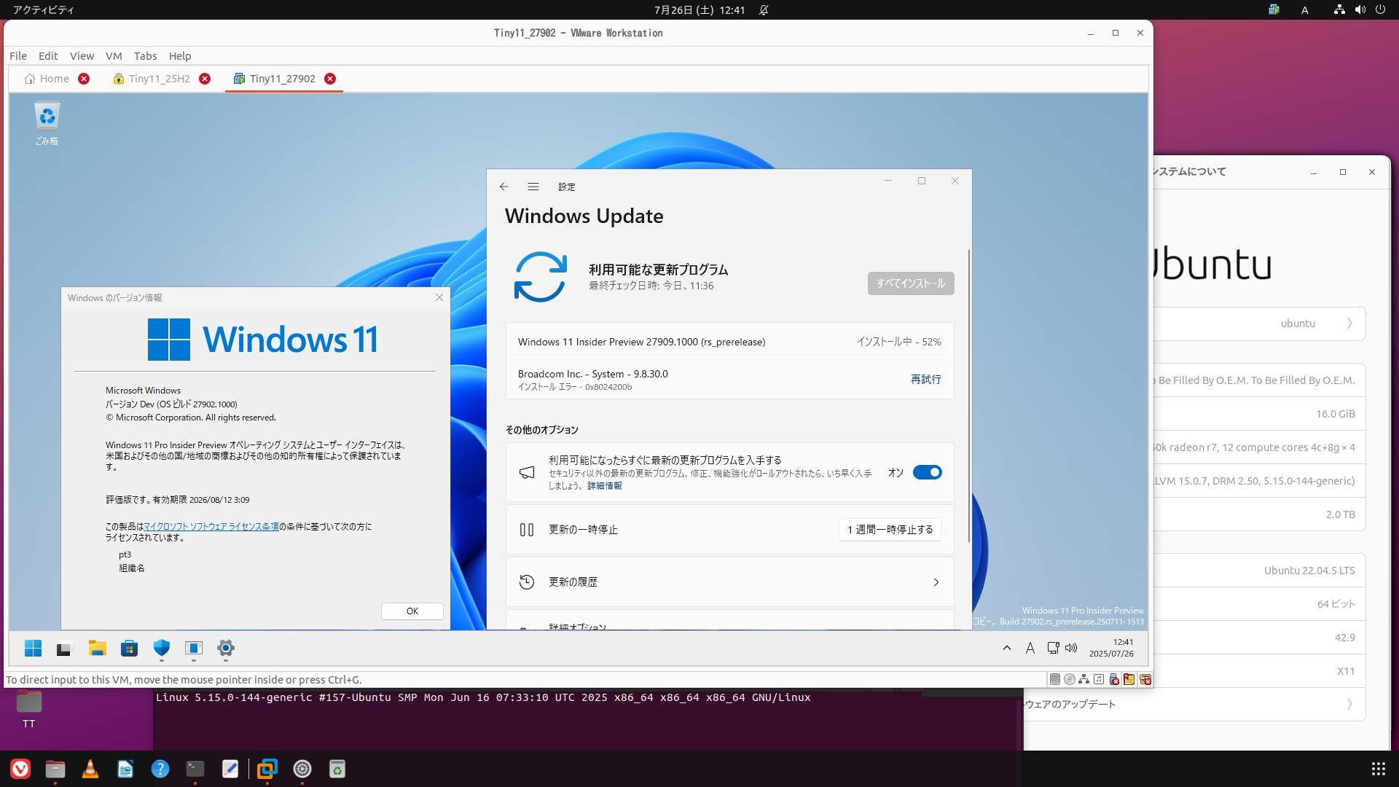Open the TT folder on Ubuntu desktop

coord(29,709)
